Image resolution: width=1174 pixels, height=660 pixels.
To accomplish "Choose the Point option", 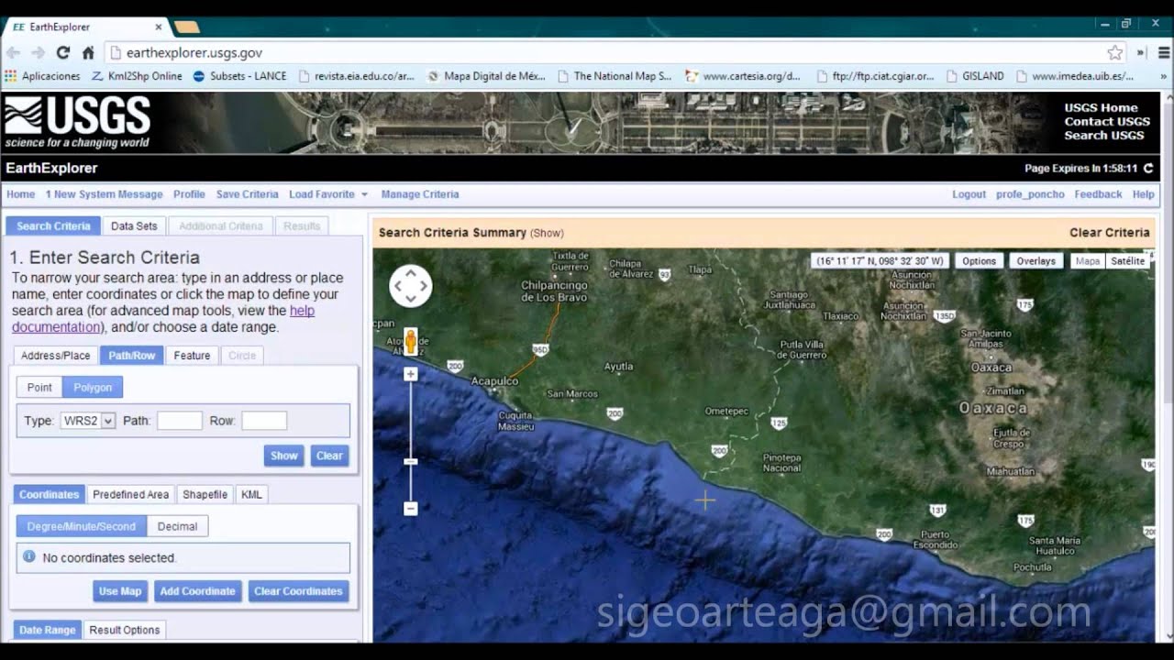I will tap(39, 388).
